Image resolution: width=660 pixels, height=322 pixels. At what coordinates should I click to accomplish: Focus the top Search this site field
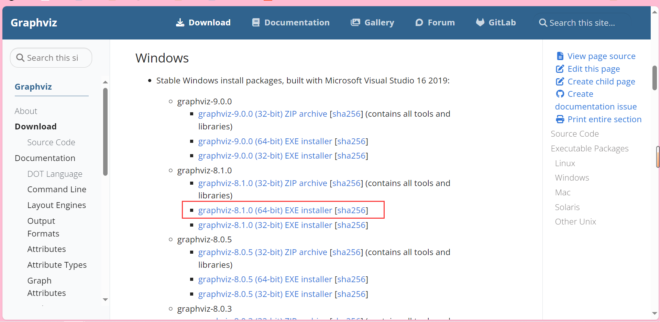582,23
